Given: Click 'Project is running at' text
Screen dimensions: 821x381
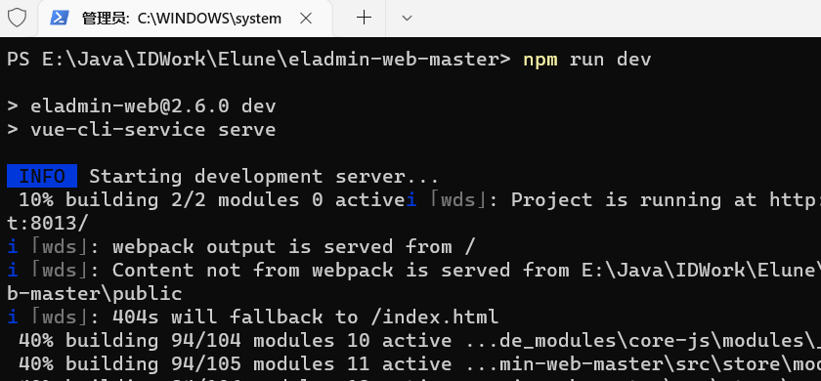Looking at the screenshot, I should tap(633, 200).
